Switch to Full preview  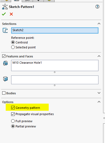click(x=13, y=121)
